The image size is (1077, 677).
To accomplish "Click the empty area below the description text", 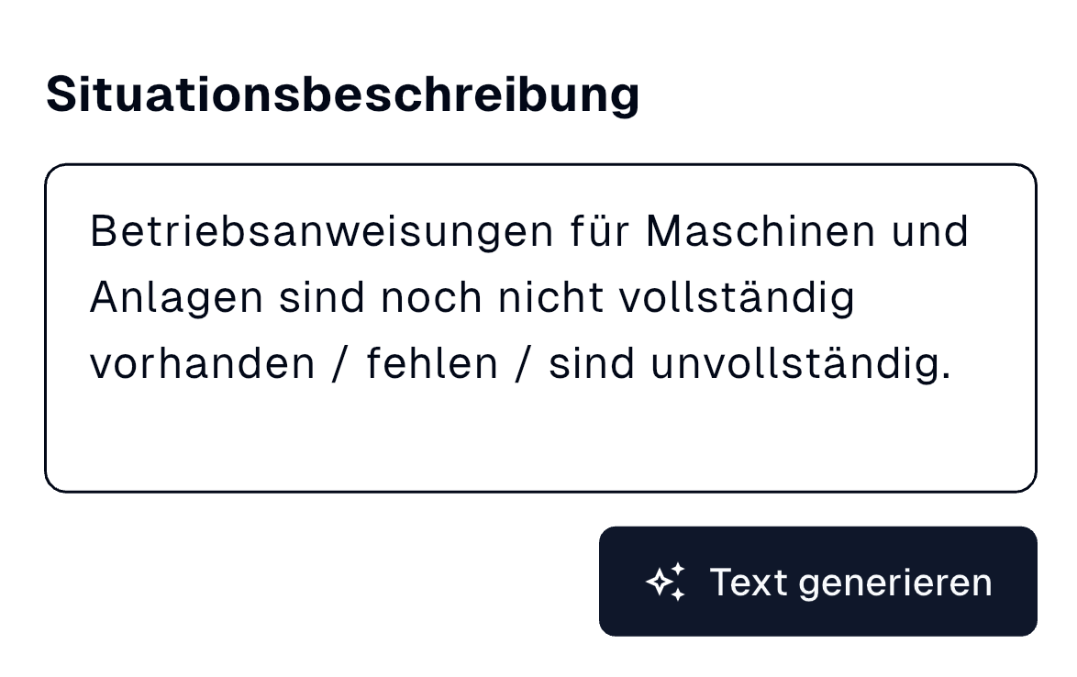I will coord(541,436).
